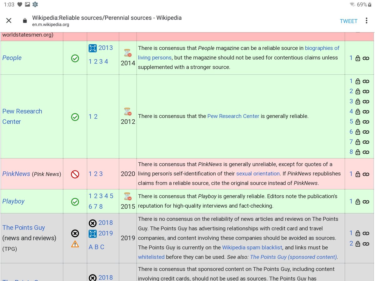375x281 pixels.
Task: Open Pew Research Center discussion 2
Action: coord(96,117)
